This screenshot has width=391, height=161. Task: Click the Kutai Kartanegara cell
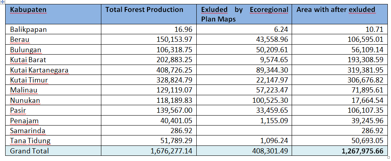(39, 70)
